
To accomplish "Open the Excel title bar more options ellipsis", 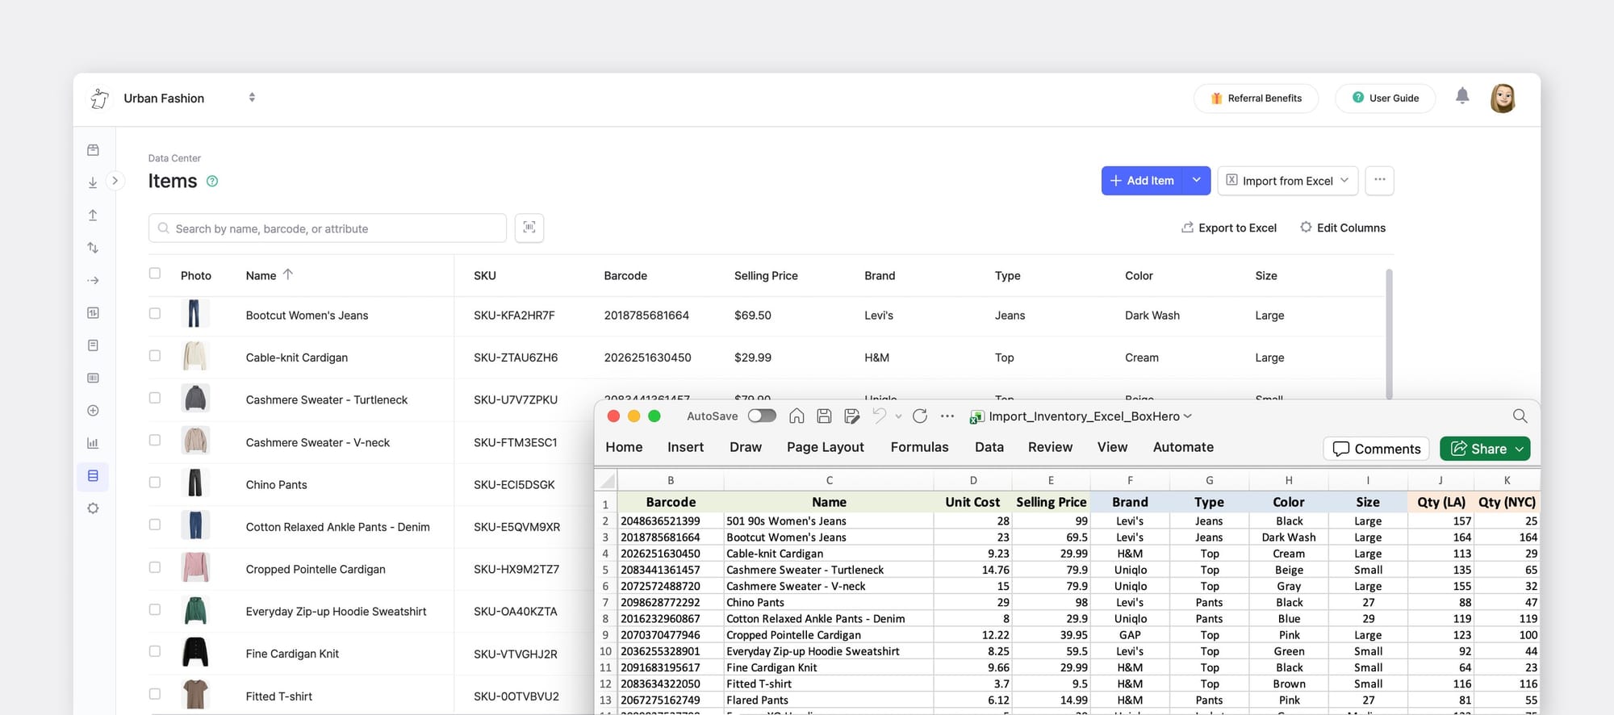I will [x=947, y=416].
